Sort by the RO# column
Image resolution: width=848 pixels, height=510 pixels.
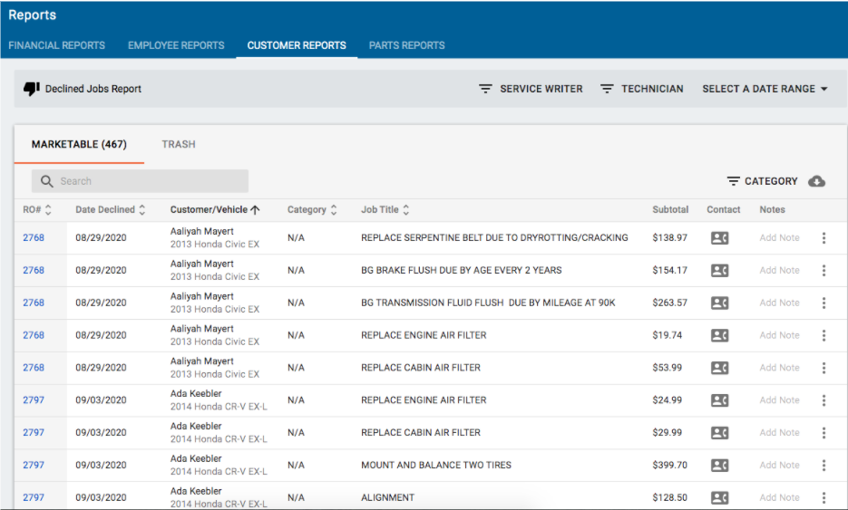point(37,210)
